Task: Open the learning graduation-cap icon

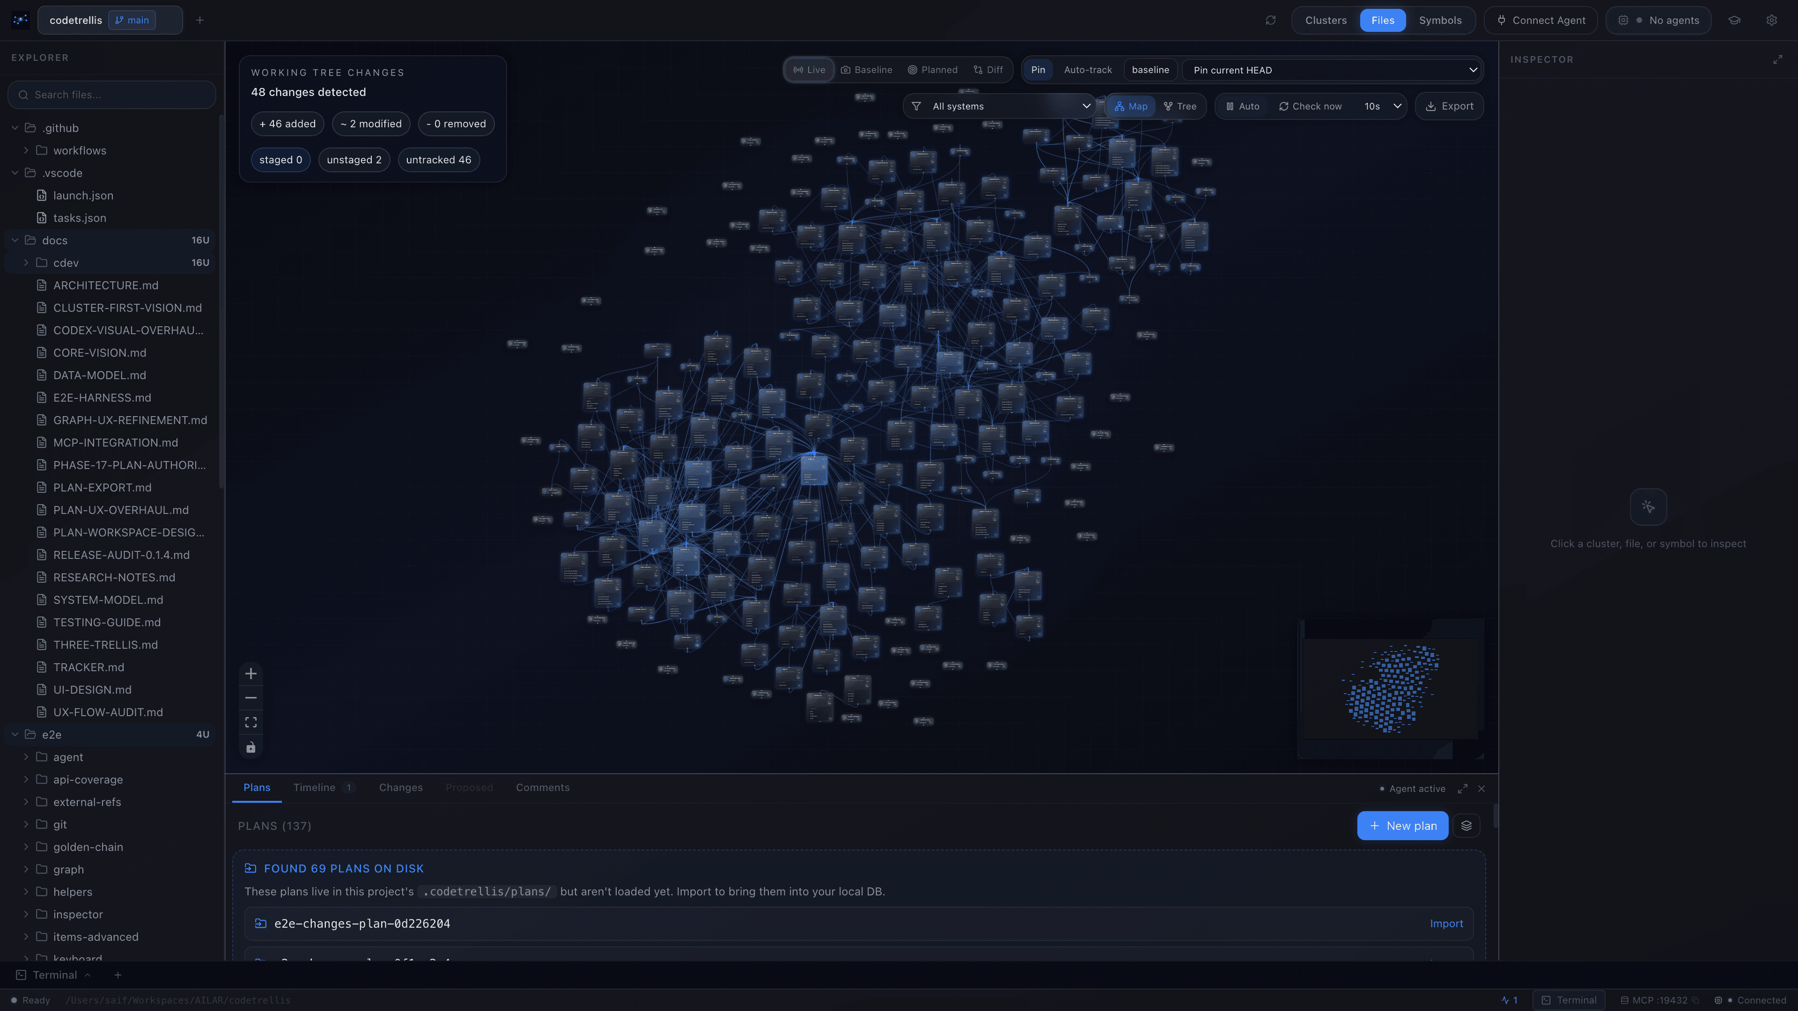Action: pyautogui.click(x=1734, y=20)
